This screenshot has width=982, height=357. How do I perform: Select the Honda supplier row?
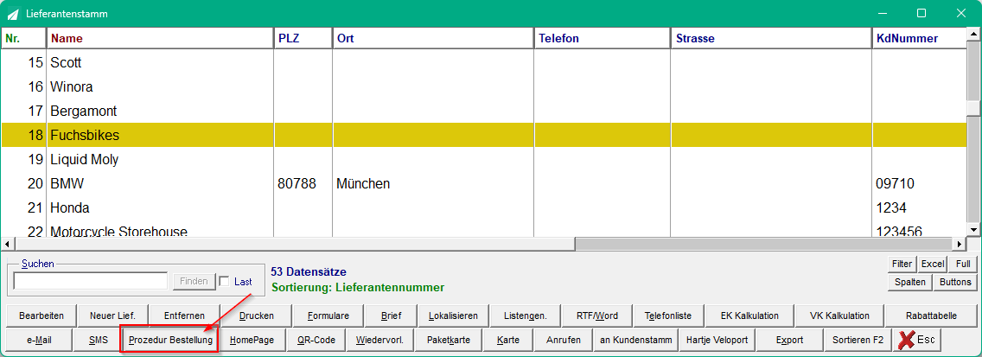click(483, 208)
